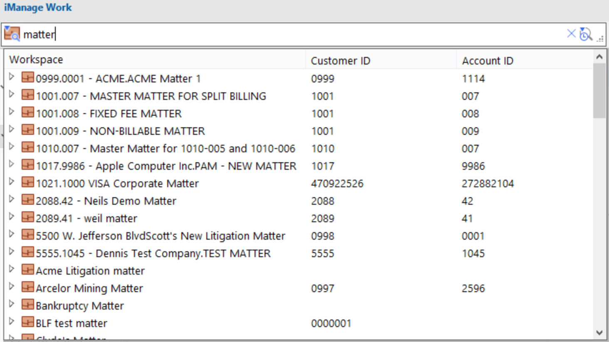Click workspace icon for Bankruptcy Matter
Screen dimensions: 609x342
(28, 305)
